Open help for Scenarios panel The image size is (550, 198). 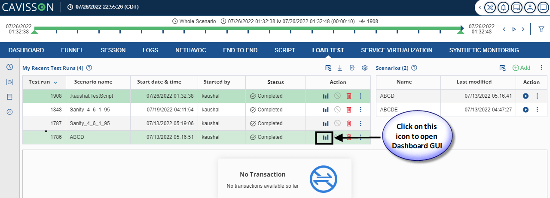point(414,68)
